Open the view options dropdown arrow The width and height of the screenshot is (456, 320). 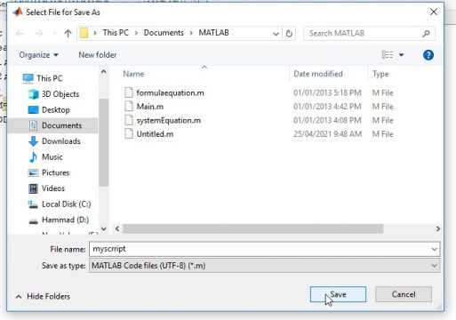pyautogui.click(x=401, y=55)
